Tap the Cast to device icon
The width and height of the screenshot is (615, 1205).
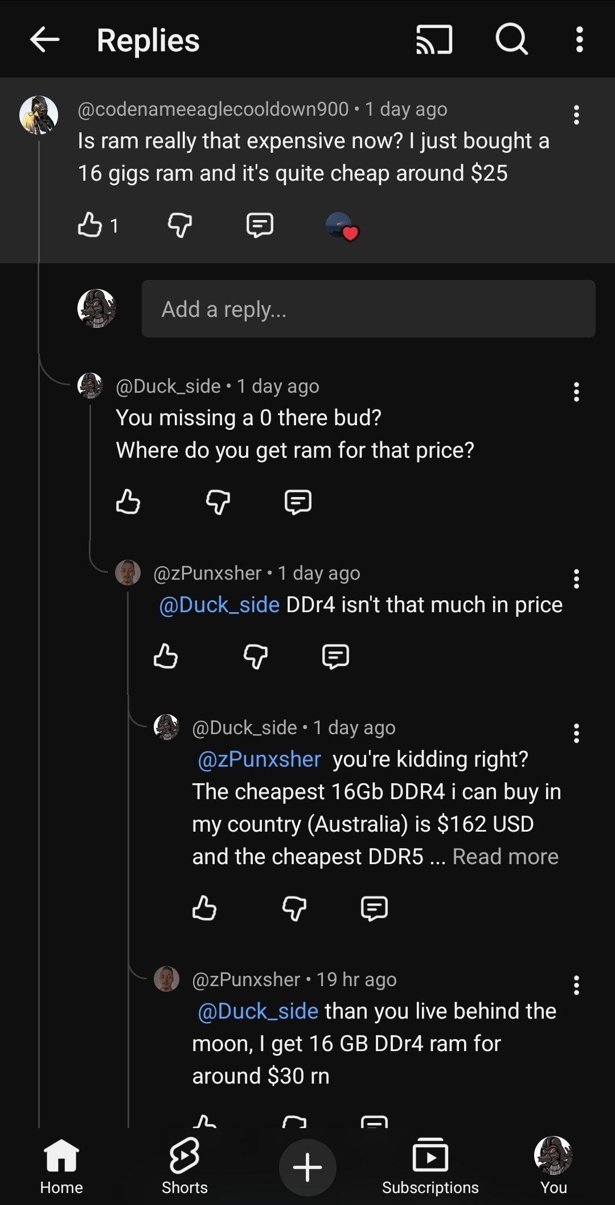click(434, 40)
